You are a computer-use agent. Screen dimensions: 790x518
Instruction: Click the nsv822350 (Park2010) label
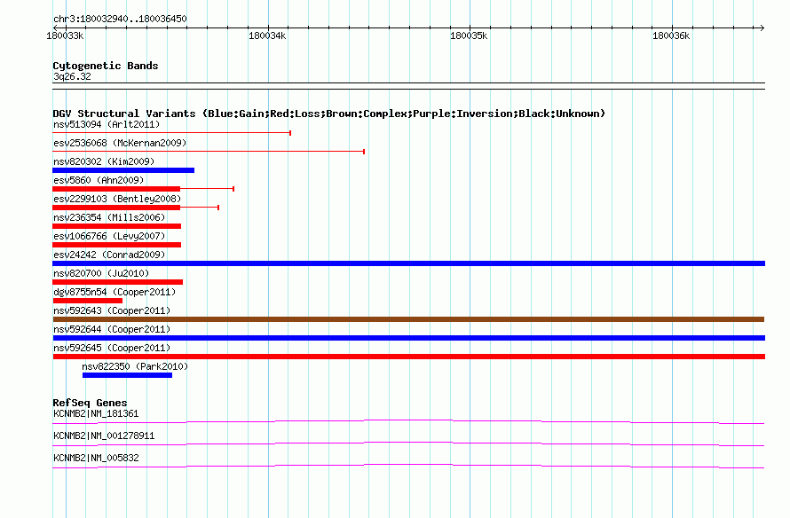click(x=135, y=366)
